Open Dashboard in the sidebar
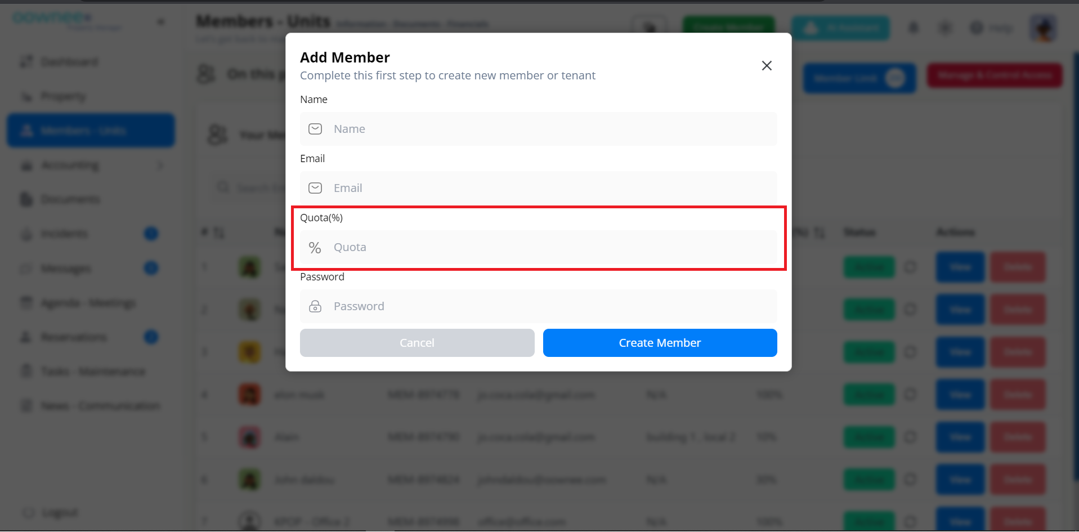Viewport: 1079px width, 532px height. [x=69, y=62]
